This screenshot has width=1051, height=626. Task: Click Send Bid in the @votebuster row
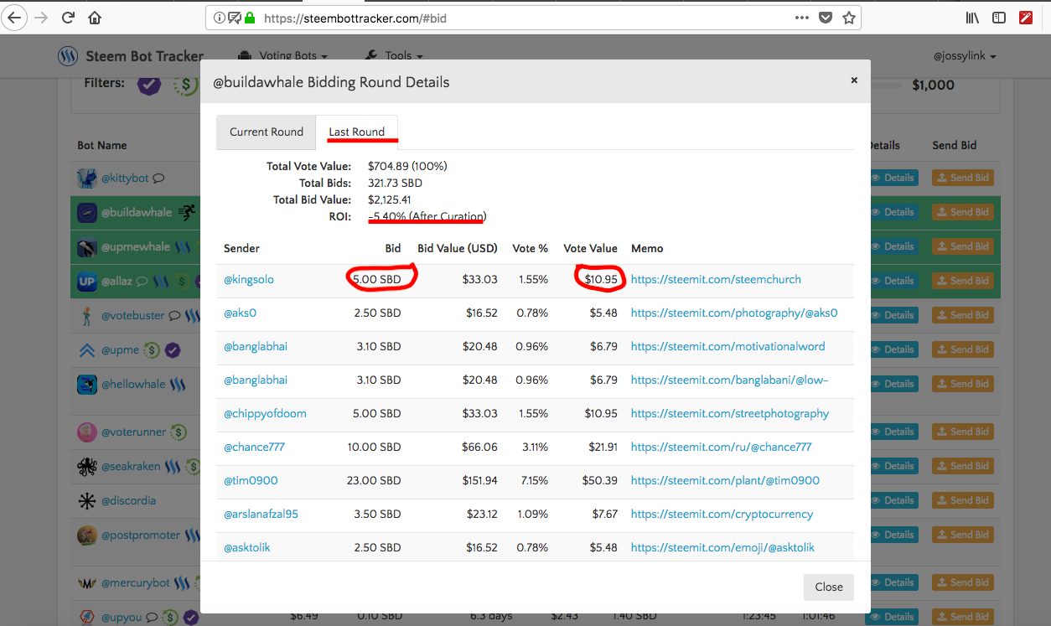962,315
